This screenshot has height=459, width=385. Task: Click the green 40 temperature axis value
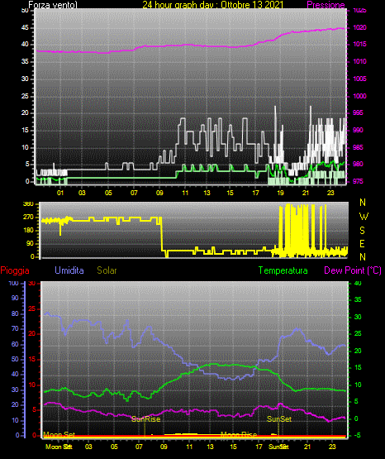(x=358, y=283)
